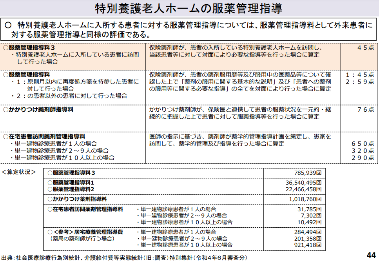Click the 785,939回 count value
This screenshot has width=379, height=261.
[x=308, y=173]
